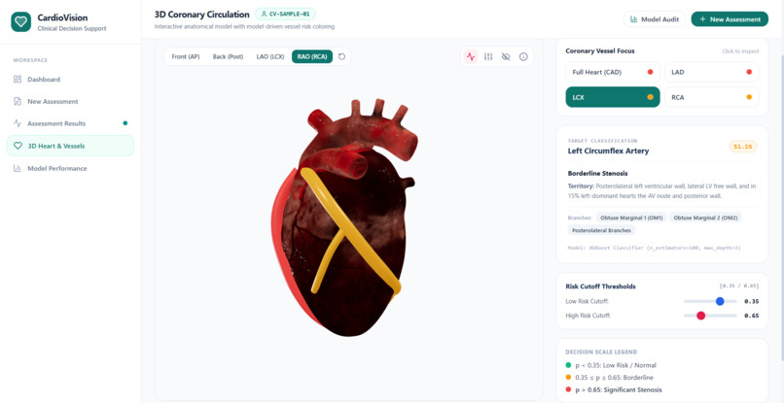Select the RAO (RCA) view tab
This screenshot has width=784, height=403.
(312, 57)
